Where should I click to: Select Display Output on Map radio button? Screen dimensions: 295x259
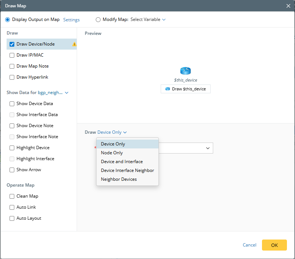tap(7, 19)
